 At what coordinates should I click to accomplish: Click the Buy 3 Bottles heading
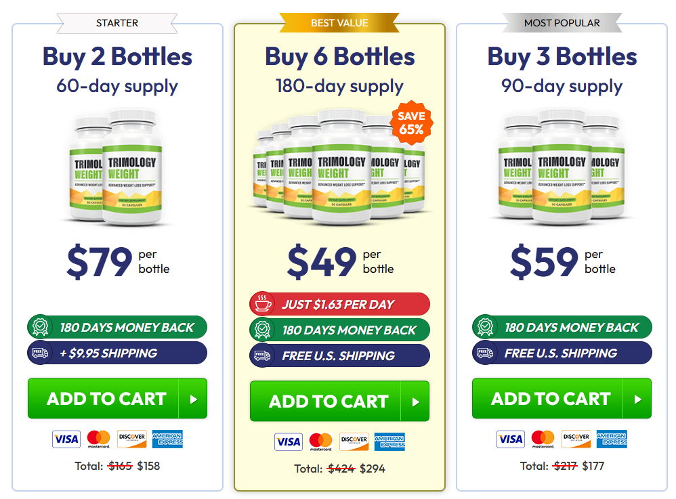pyautogui.click(x=562, y=56)
